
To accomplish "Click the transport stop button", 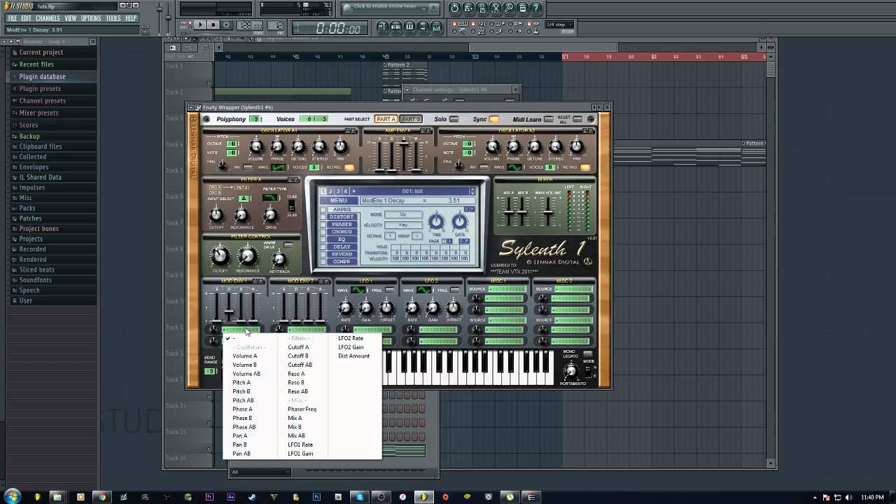I will coord(213,25).
